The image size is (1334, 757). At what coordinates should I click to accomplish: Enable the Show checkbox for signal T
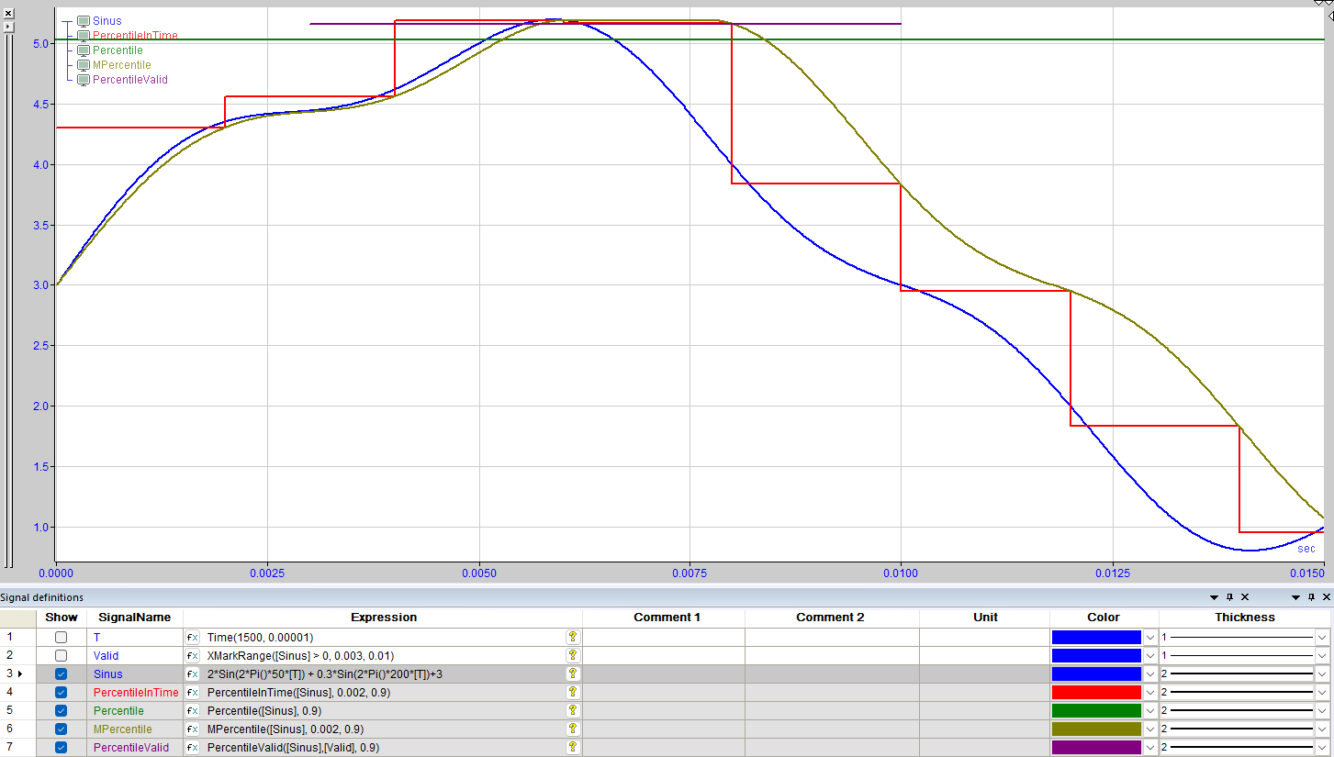(61, 637)
